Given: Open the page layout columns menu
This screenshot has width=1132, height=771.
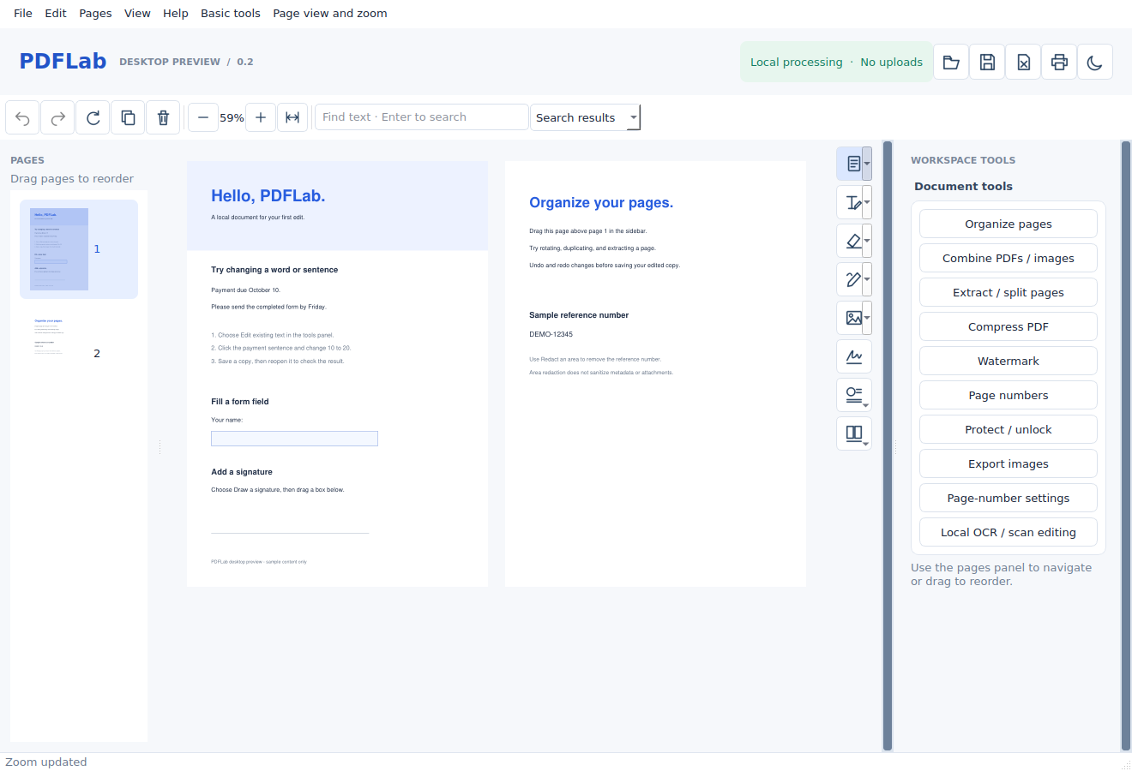Looking at the screenshot, I should point(854,433).
